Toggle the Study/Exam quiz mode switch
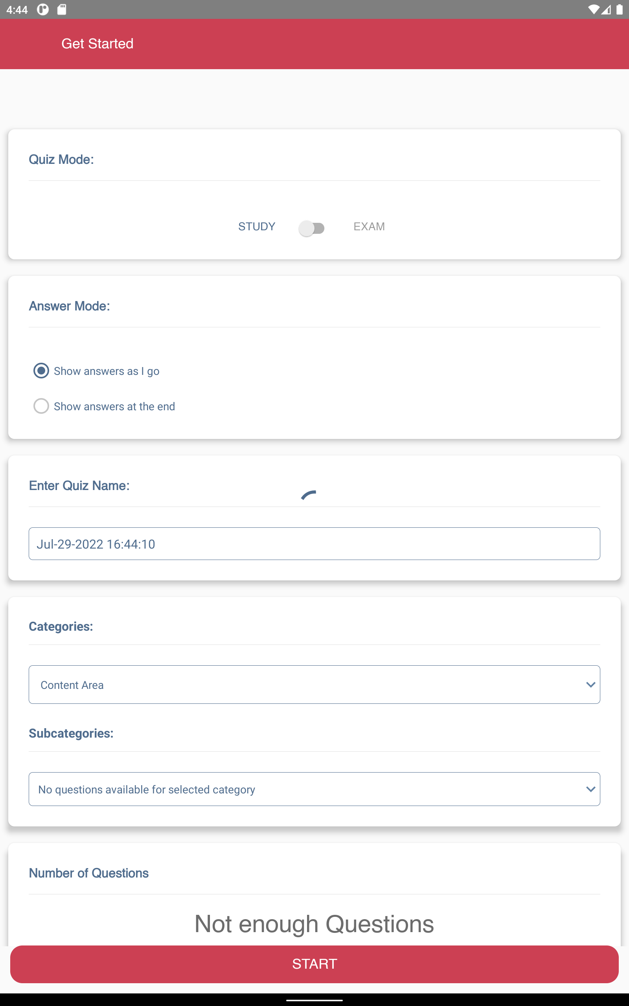This screenshot has height=1006, width=629. tap(312, 228)
